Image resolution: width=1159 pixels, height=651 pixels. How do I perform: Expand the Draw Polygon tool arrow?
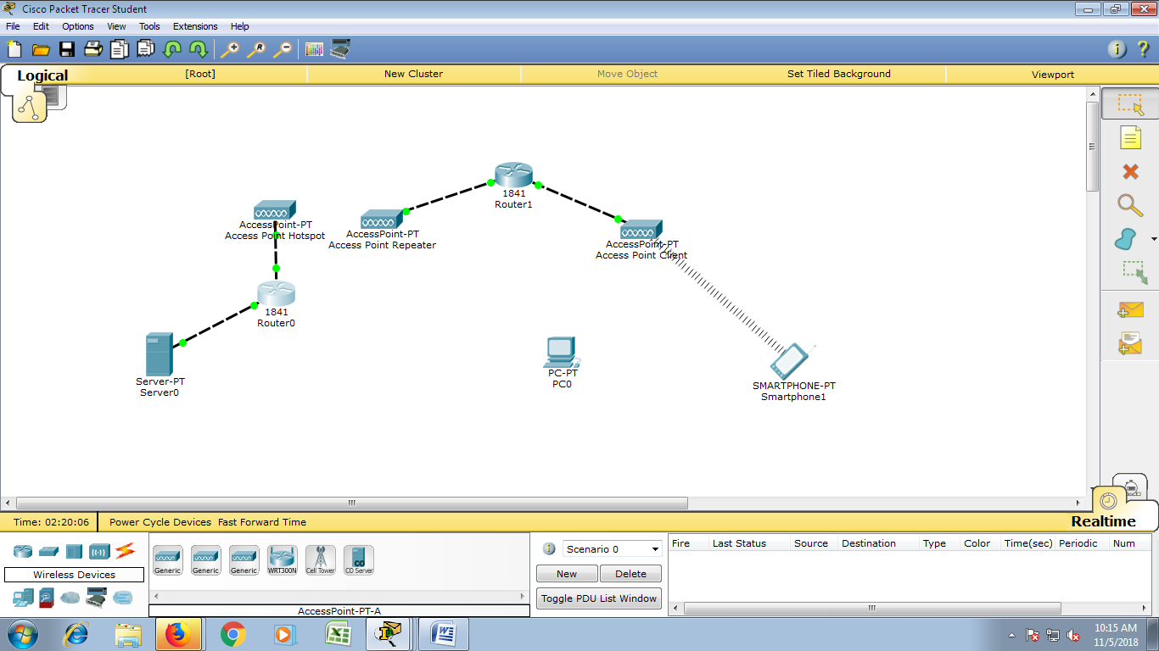(1153, 240)
